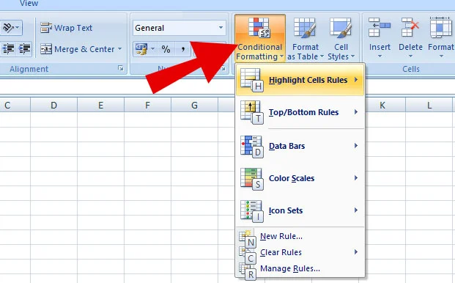The width and height of the screenshot is (455, 283).
Task: Open the Merge & Center dropdown arrow
Action: click(x=120, y=49)
